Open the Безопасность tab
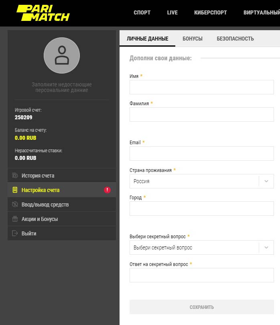280x325 pixels. (x=235, y=39)
